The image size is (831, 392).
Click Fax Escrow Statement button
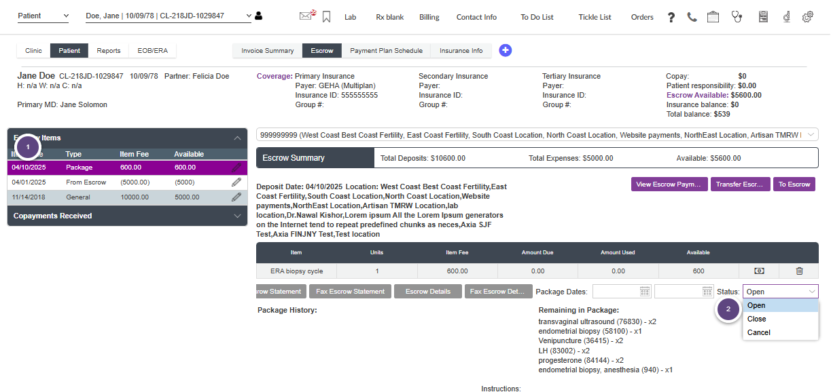coord(350,292)
